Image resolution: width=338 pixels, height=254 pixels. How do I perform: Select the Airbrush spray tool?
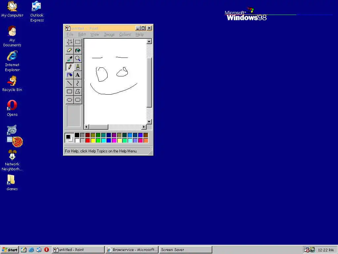tap(69, 75)
